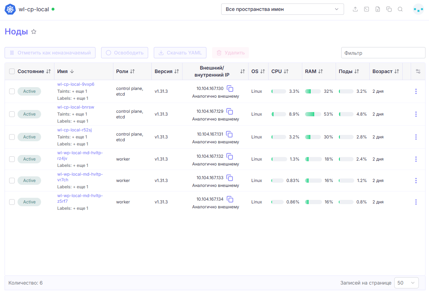Copy IP address 10.104.167.134
Viewport: 429px width, 293px height.
click(x=230, y=199)
